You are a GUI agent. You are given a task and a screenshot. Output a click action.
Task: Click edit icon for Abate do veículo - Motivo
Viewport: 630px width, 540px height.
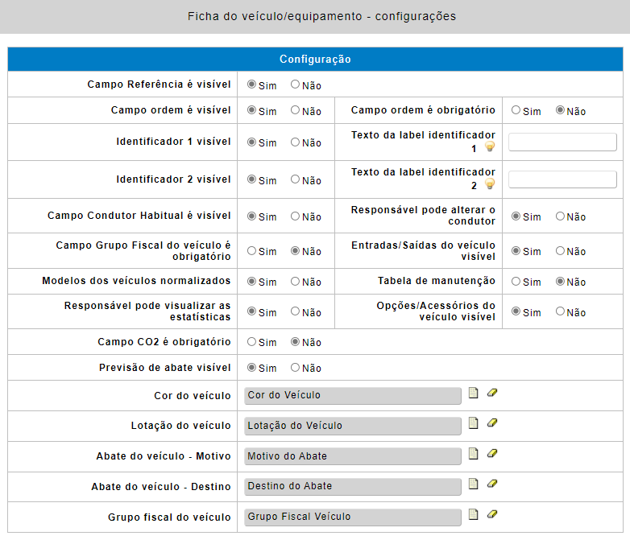click(x=474, y=454)
